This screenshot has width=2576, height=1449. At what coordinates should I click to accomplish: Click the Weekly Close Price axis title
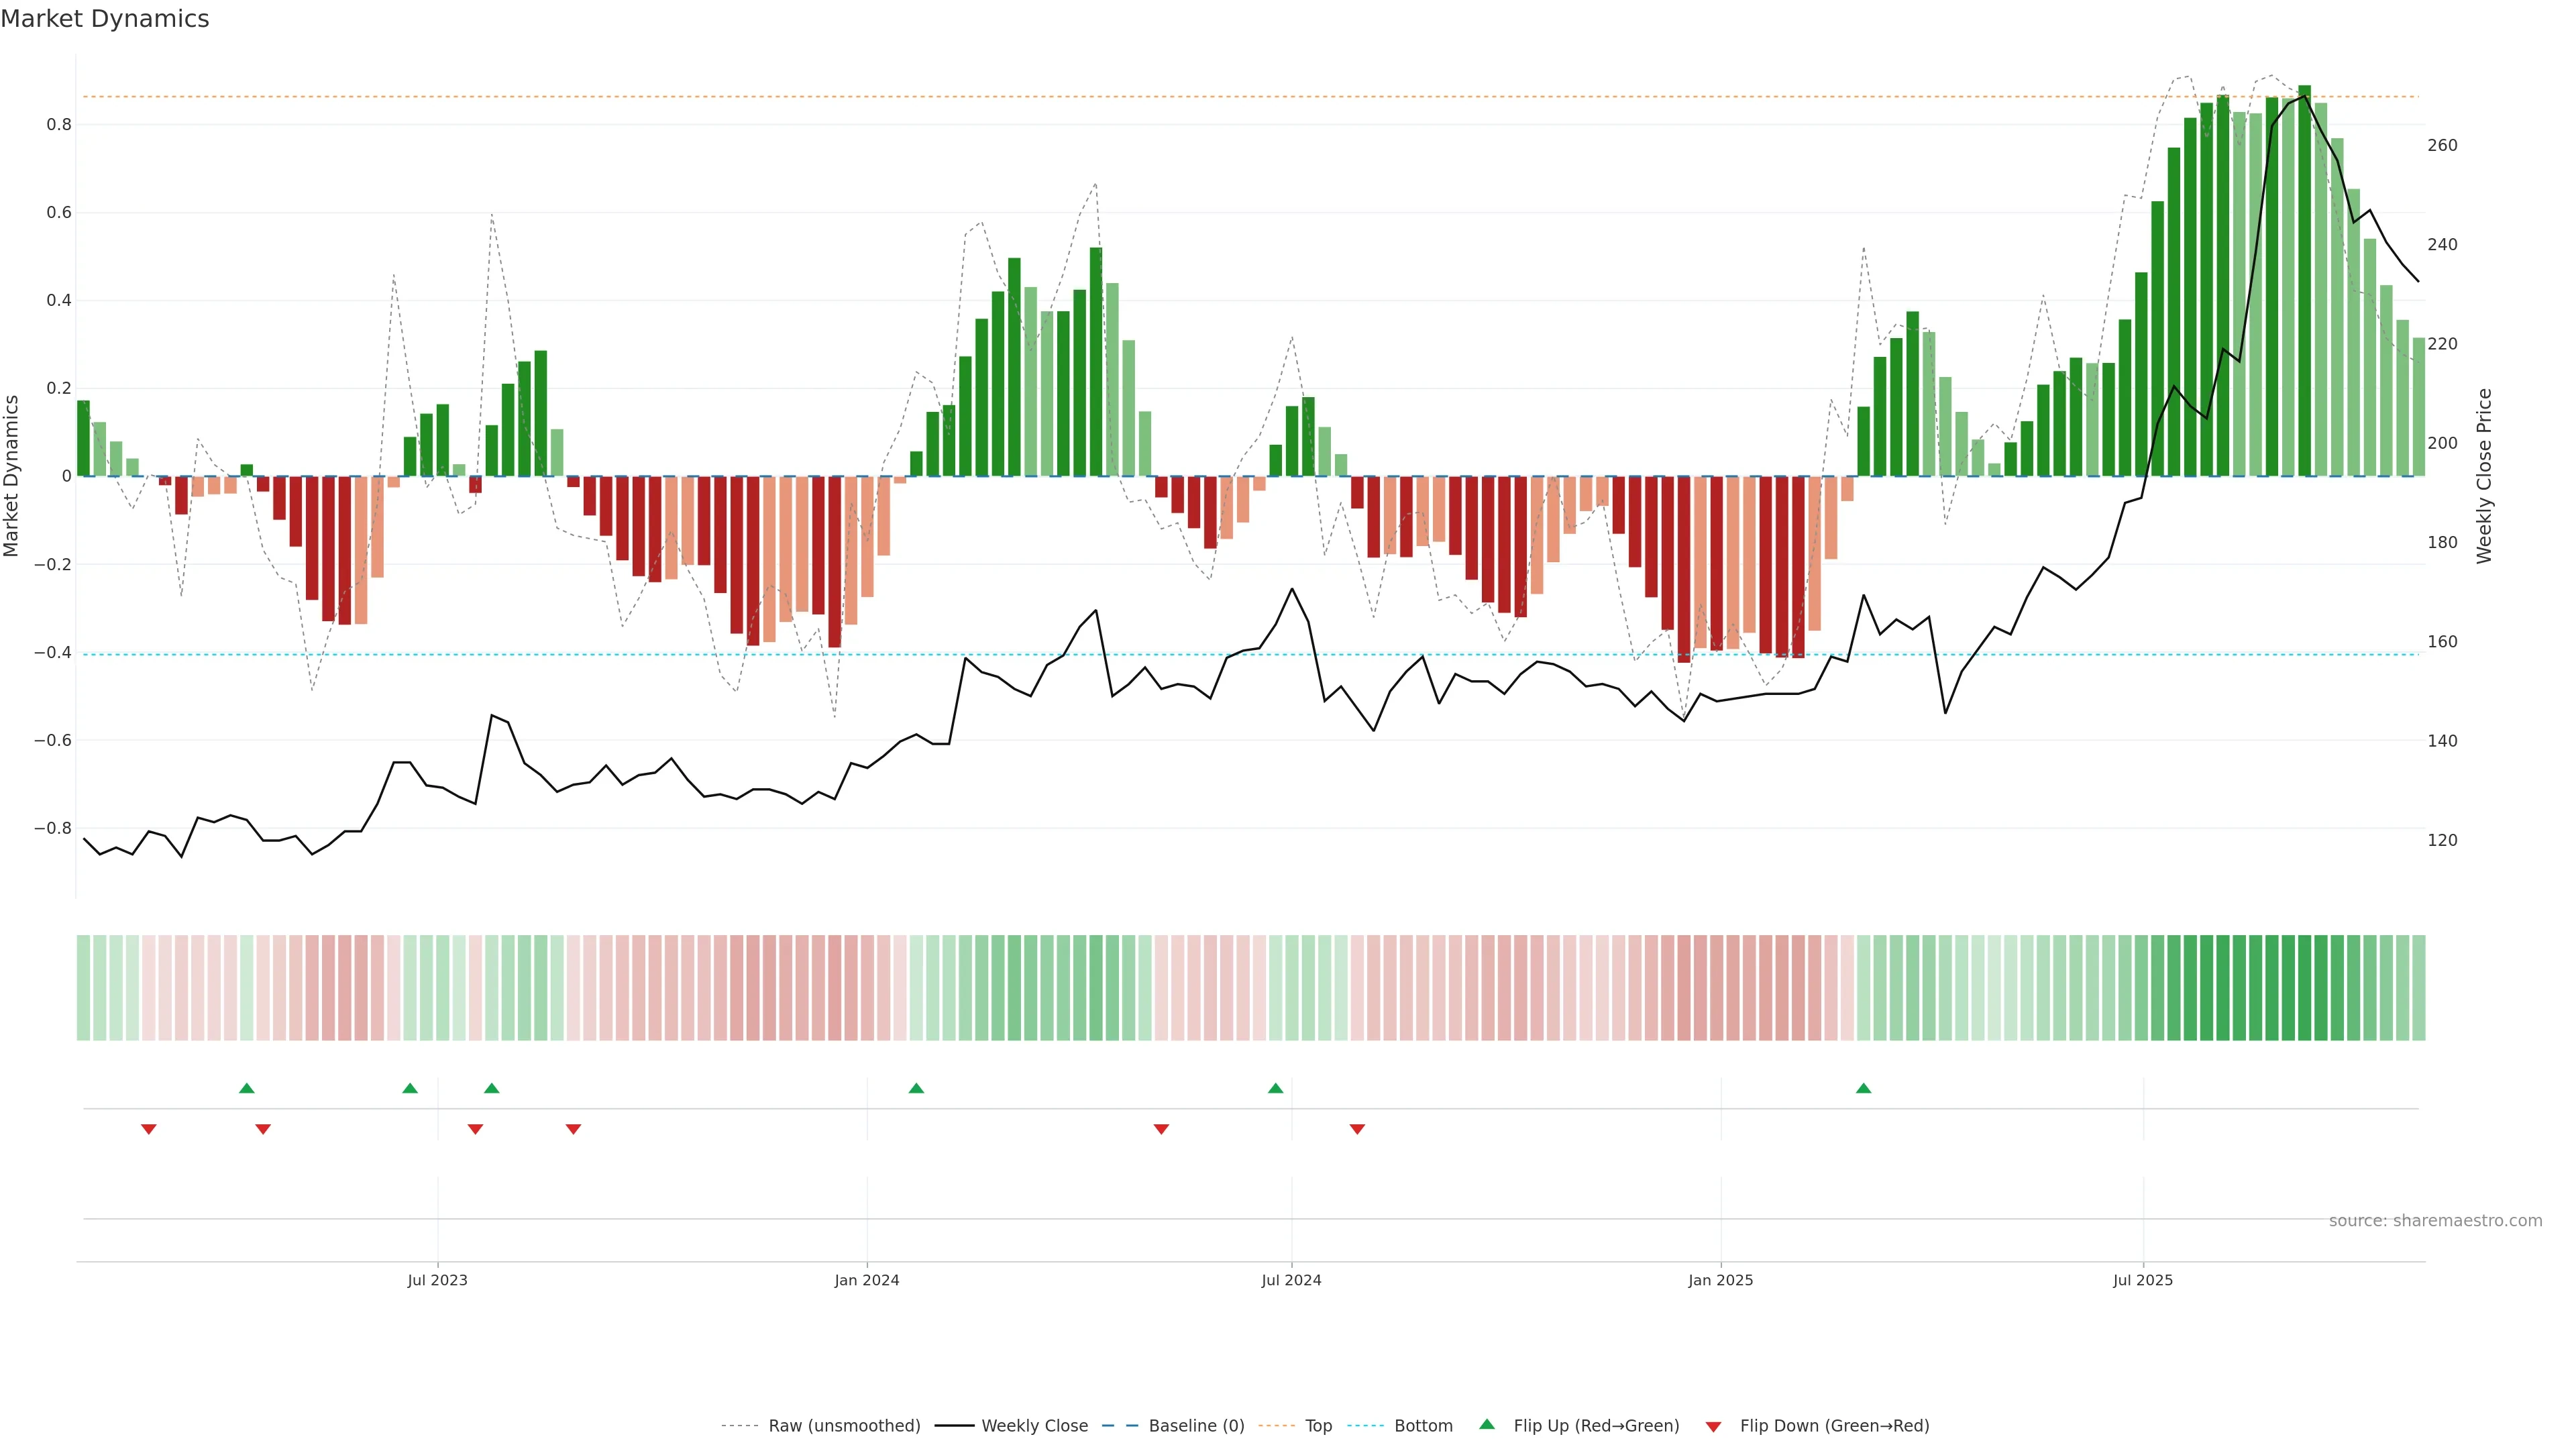pos(2484,476)
